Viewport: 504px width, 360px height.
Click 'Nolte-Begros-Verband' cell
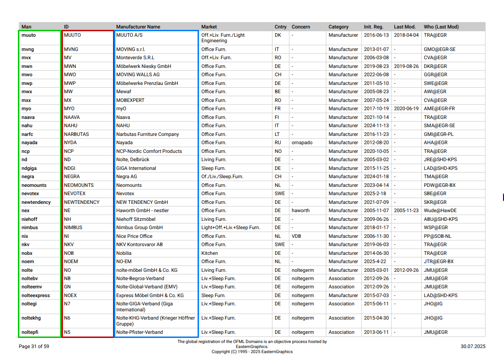pos(140,279)
